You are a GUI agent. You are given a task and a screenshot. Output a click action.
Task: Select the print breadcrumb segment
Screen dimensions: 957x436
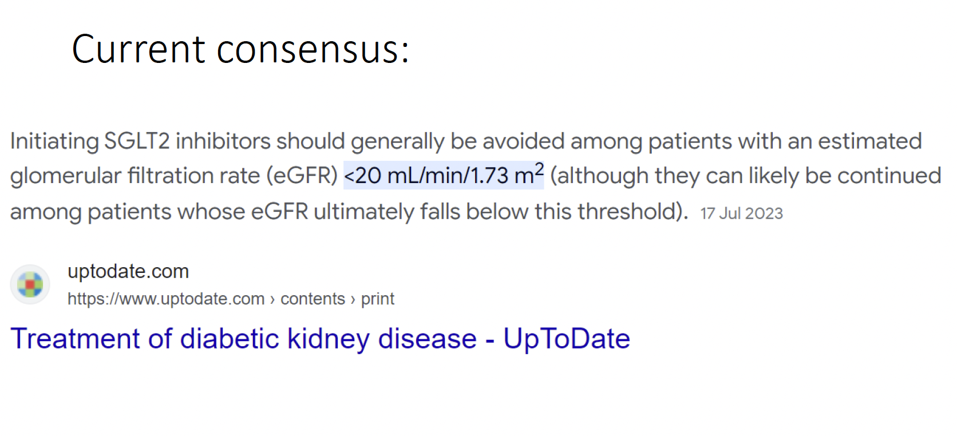point(377,299)
